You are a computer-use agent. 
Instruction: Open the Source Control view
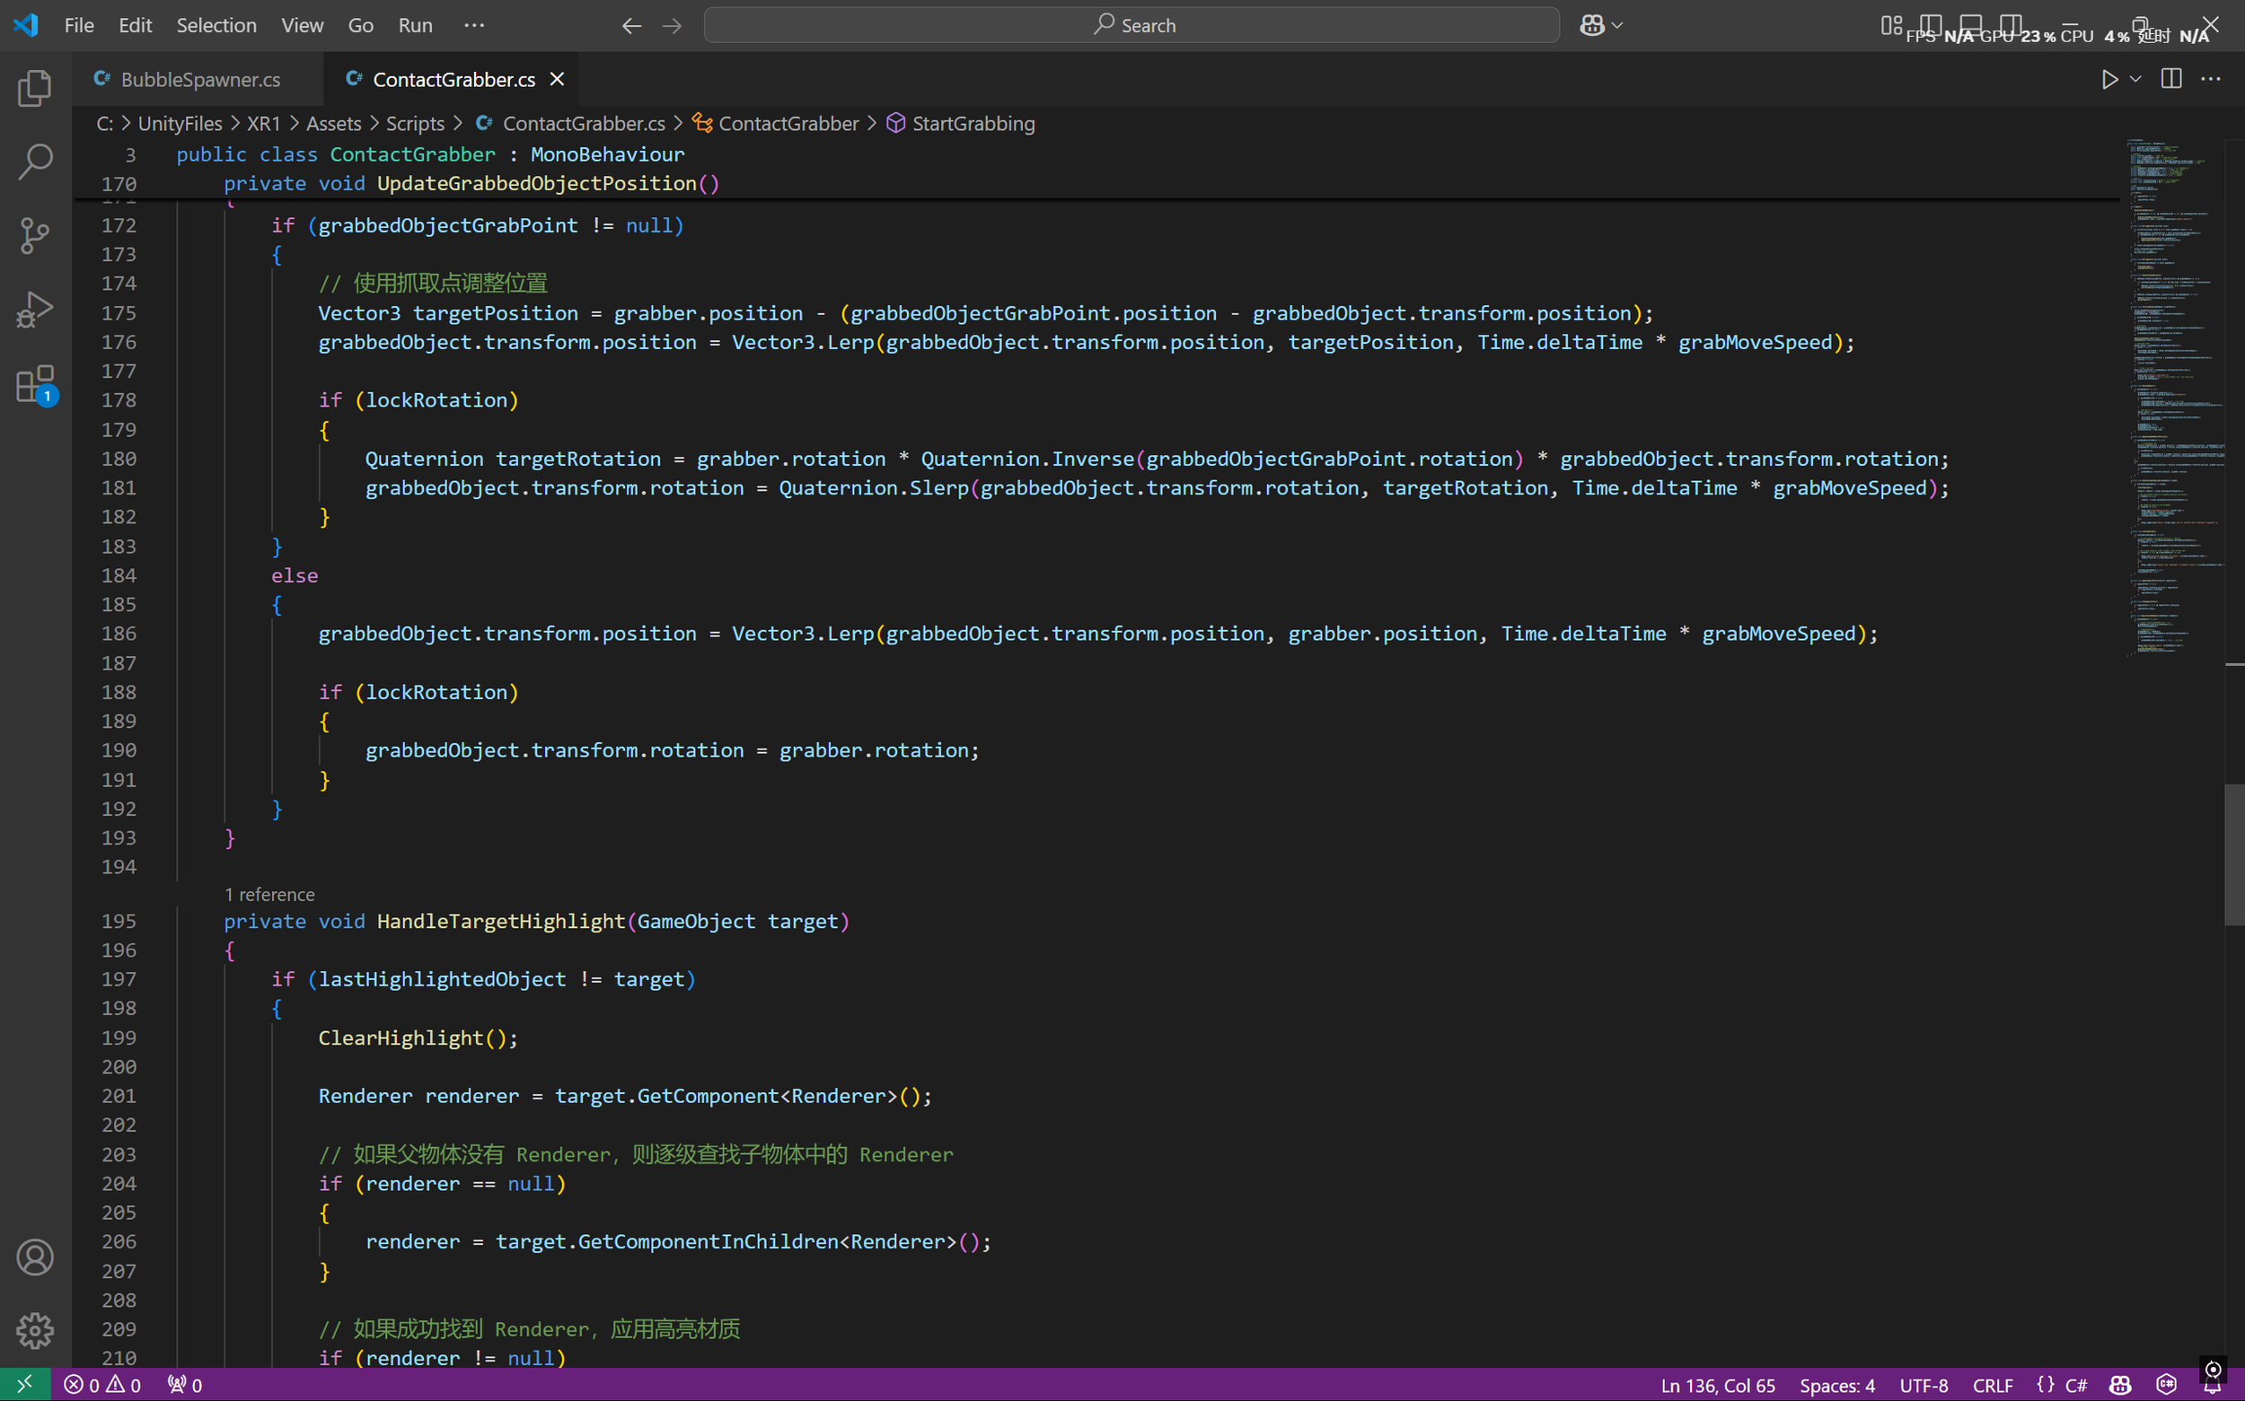[x=34, y=235]
